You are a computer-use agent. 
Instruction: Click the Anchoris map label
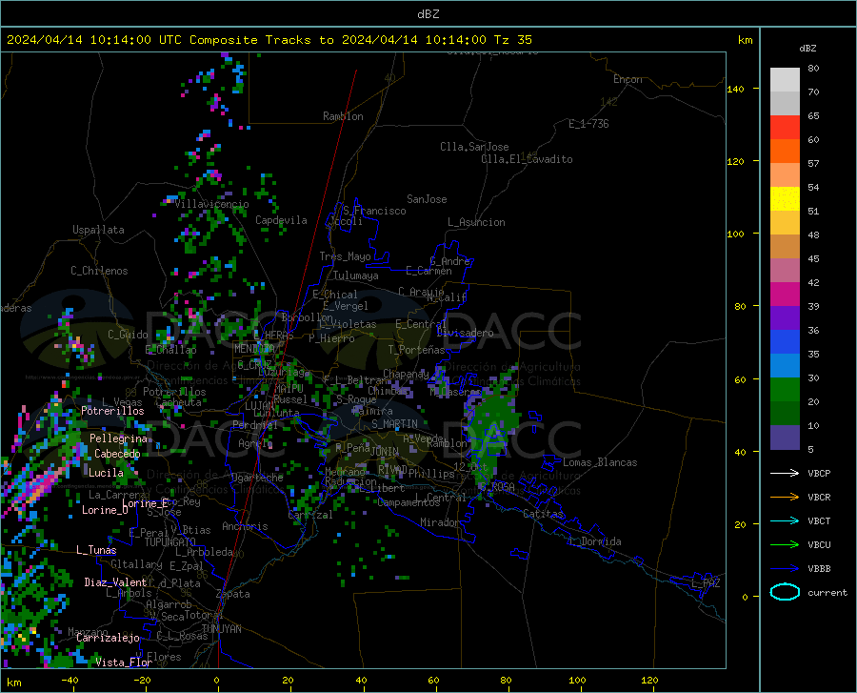point(245,527)
